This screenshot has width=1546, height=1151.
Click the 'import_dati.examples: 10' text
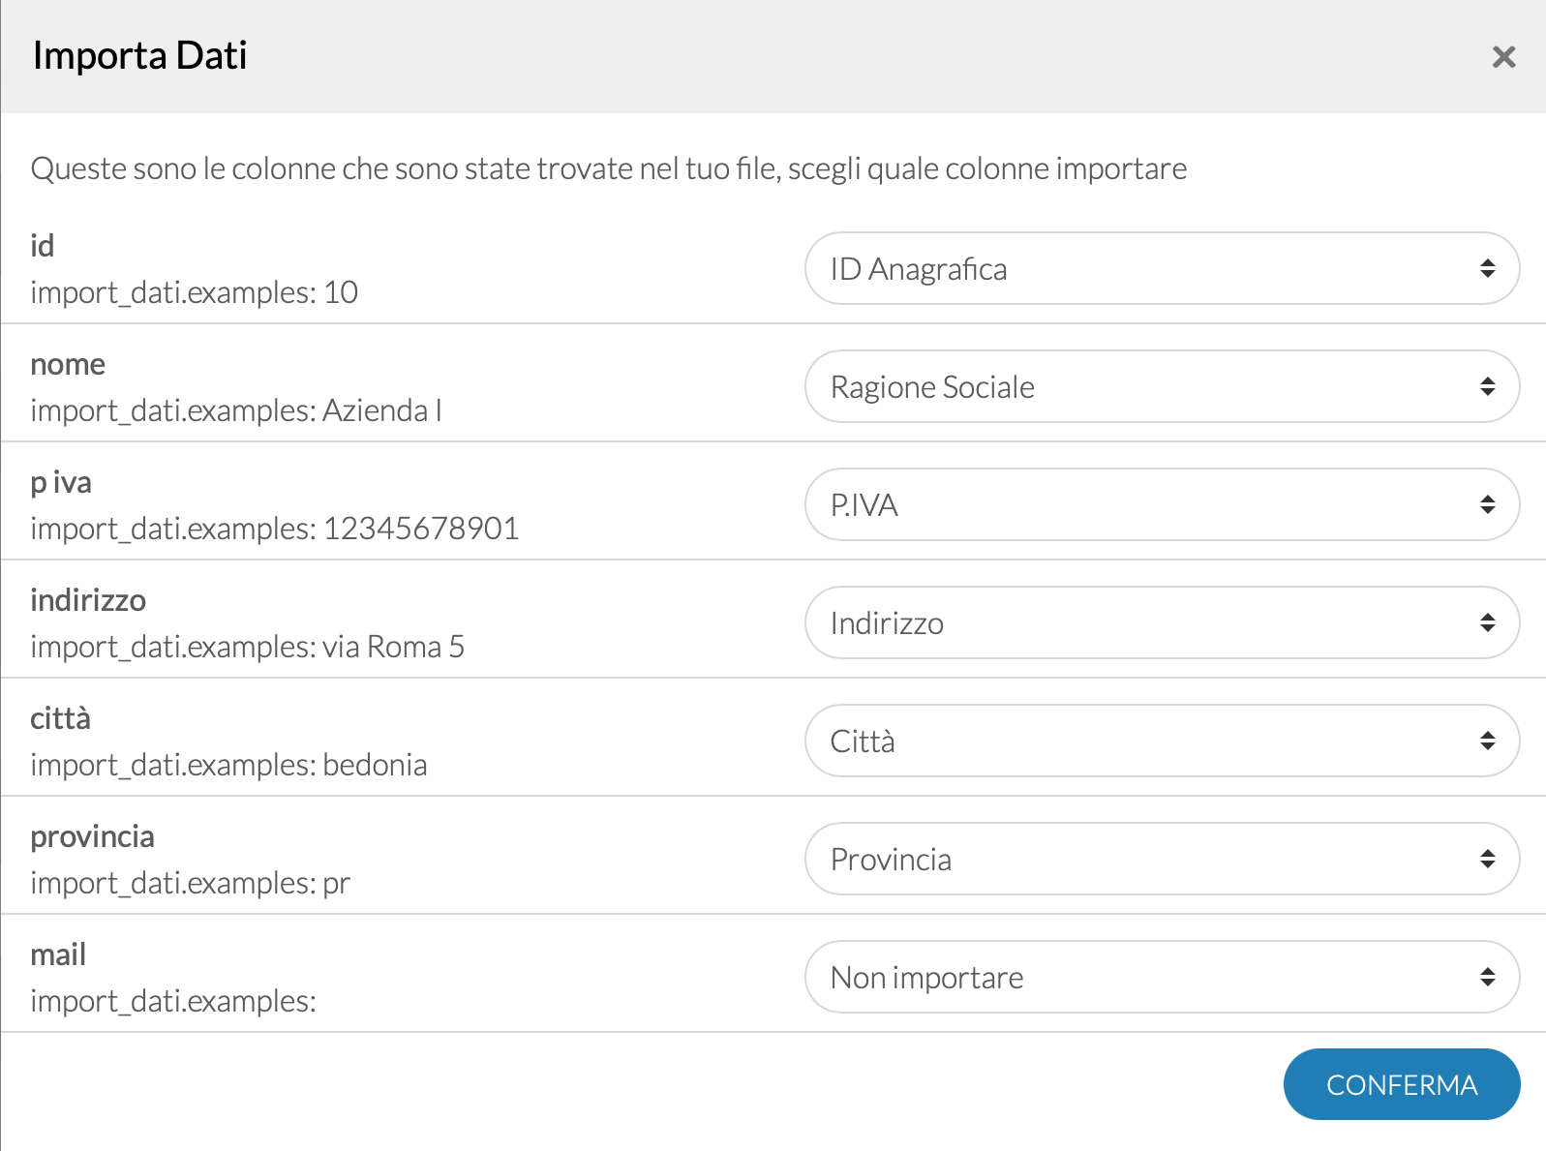pyautogui.click(x=194, y=292)
